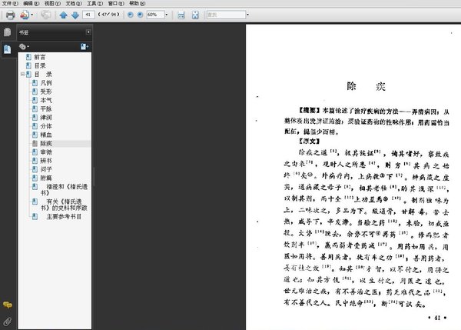Select the 主要参考书目 bookmark
The image size is (461, 330).
tap(63, 216)
